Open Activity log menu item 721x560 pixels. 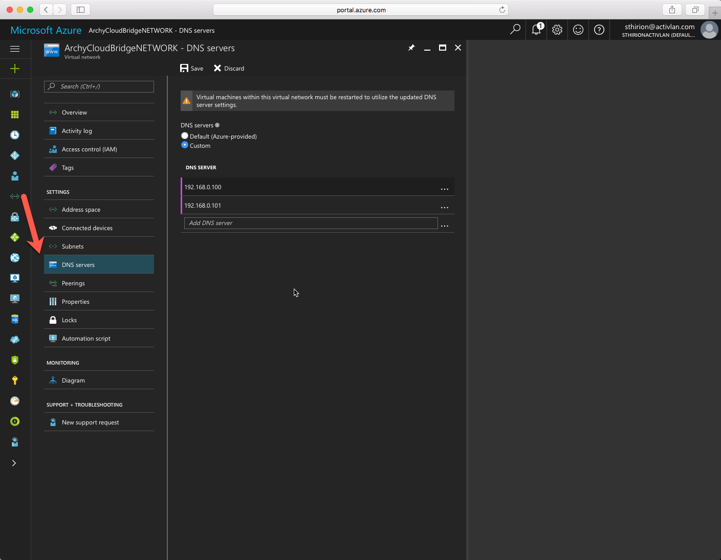tap(99, 131)
